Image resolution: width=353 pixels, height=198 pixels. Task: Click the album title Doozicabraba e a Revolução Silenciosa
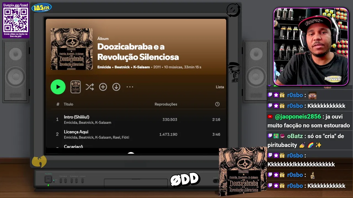coord(138,52)
